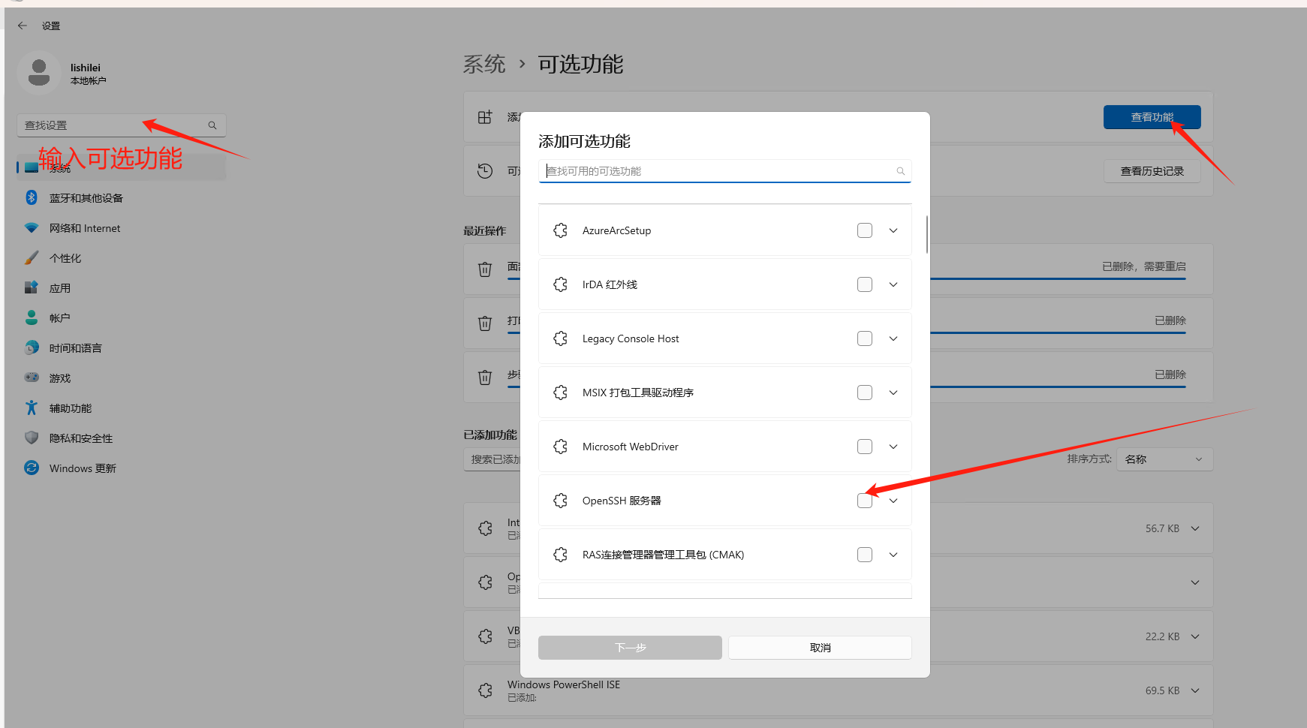Screen dimensions: 1307x728
Task: Select 个性化 in the sidebar
Action: click(x=65, y=258)
